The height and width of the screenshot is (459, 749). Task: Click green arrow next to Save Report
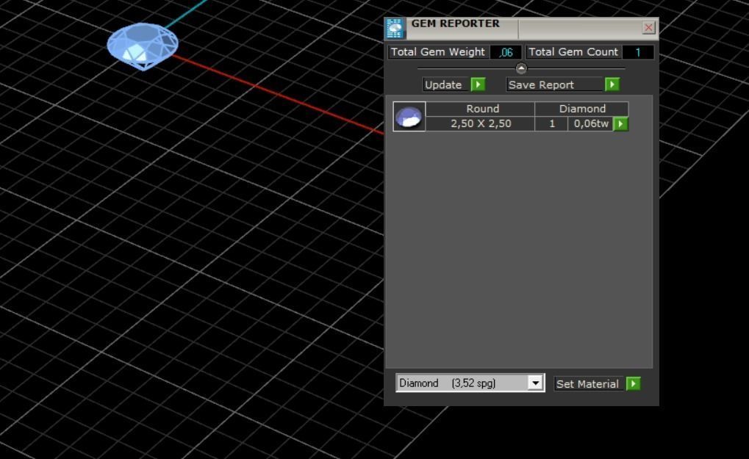(x=612, y=84)
